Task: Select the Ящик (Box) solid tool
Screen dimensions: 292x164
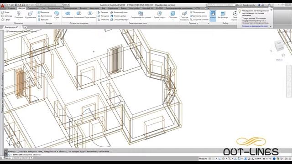Action: point(5,12)
